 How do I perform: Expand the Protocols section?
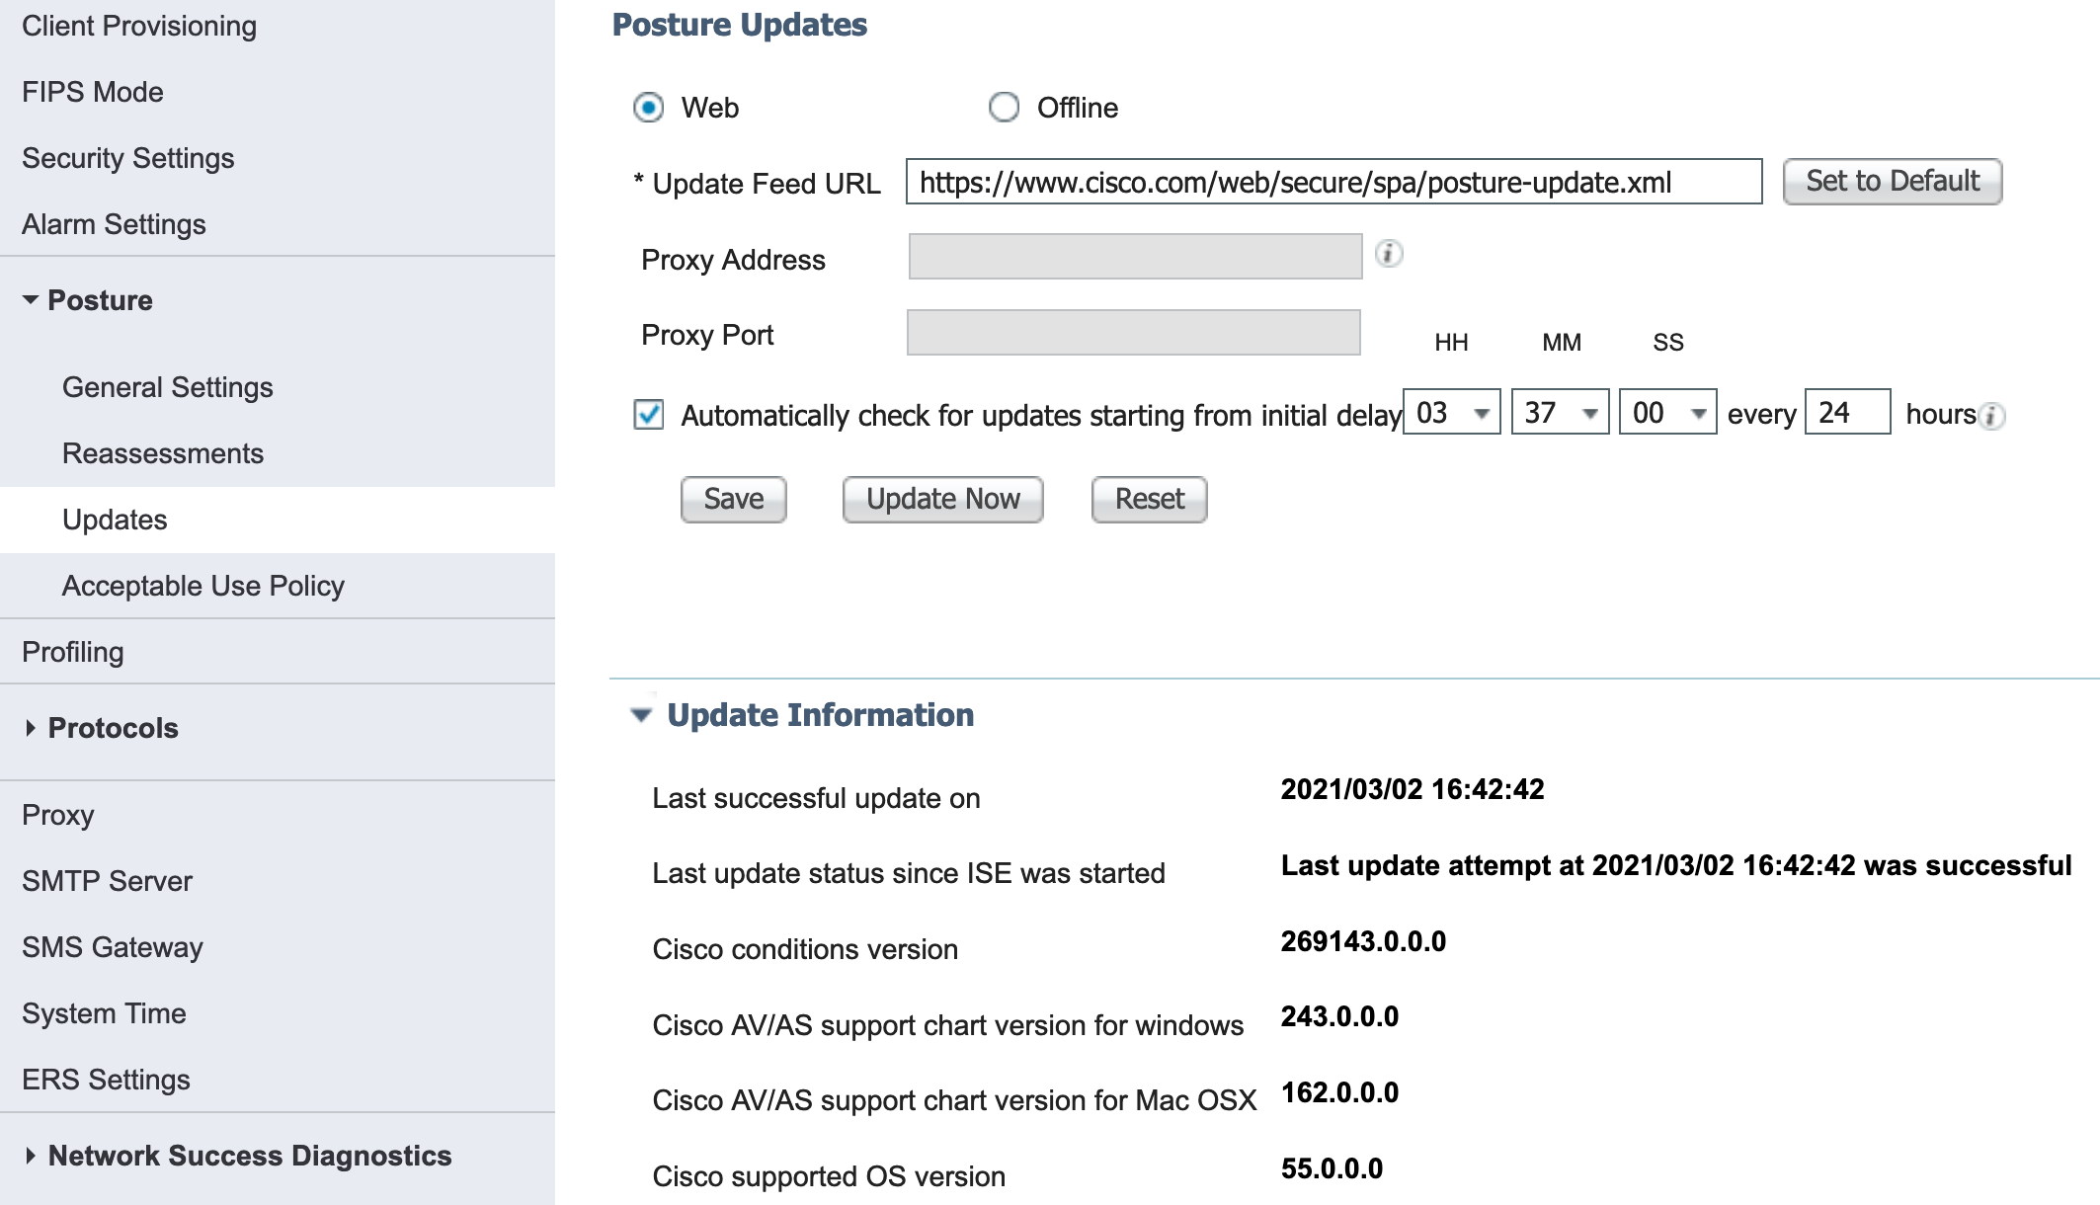(30, 728)
